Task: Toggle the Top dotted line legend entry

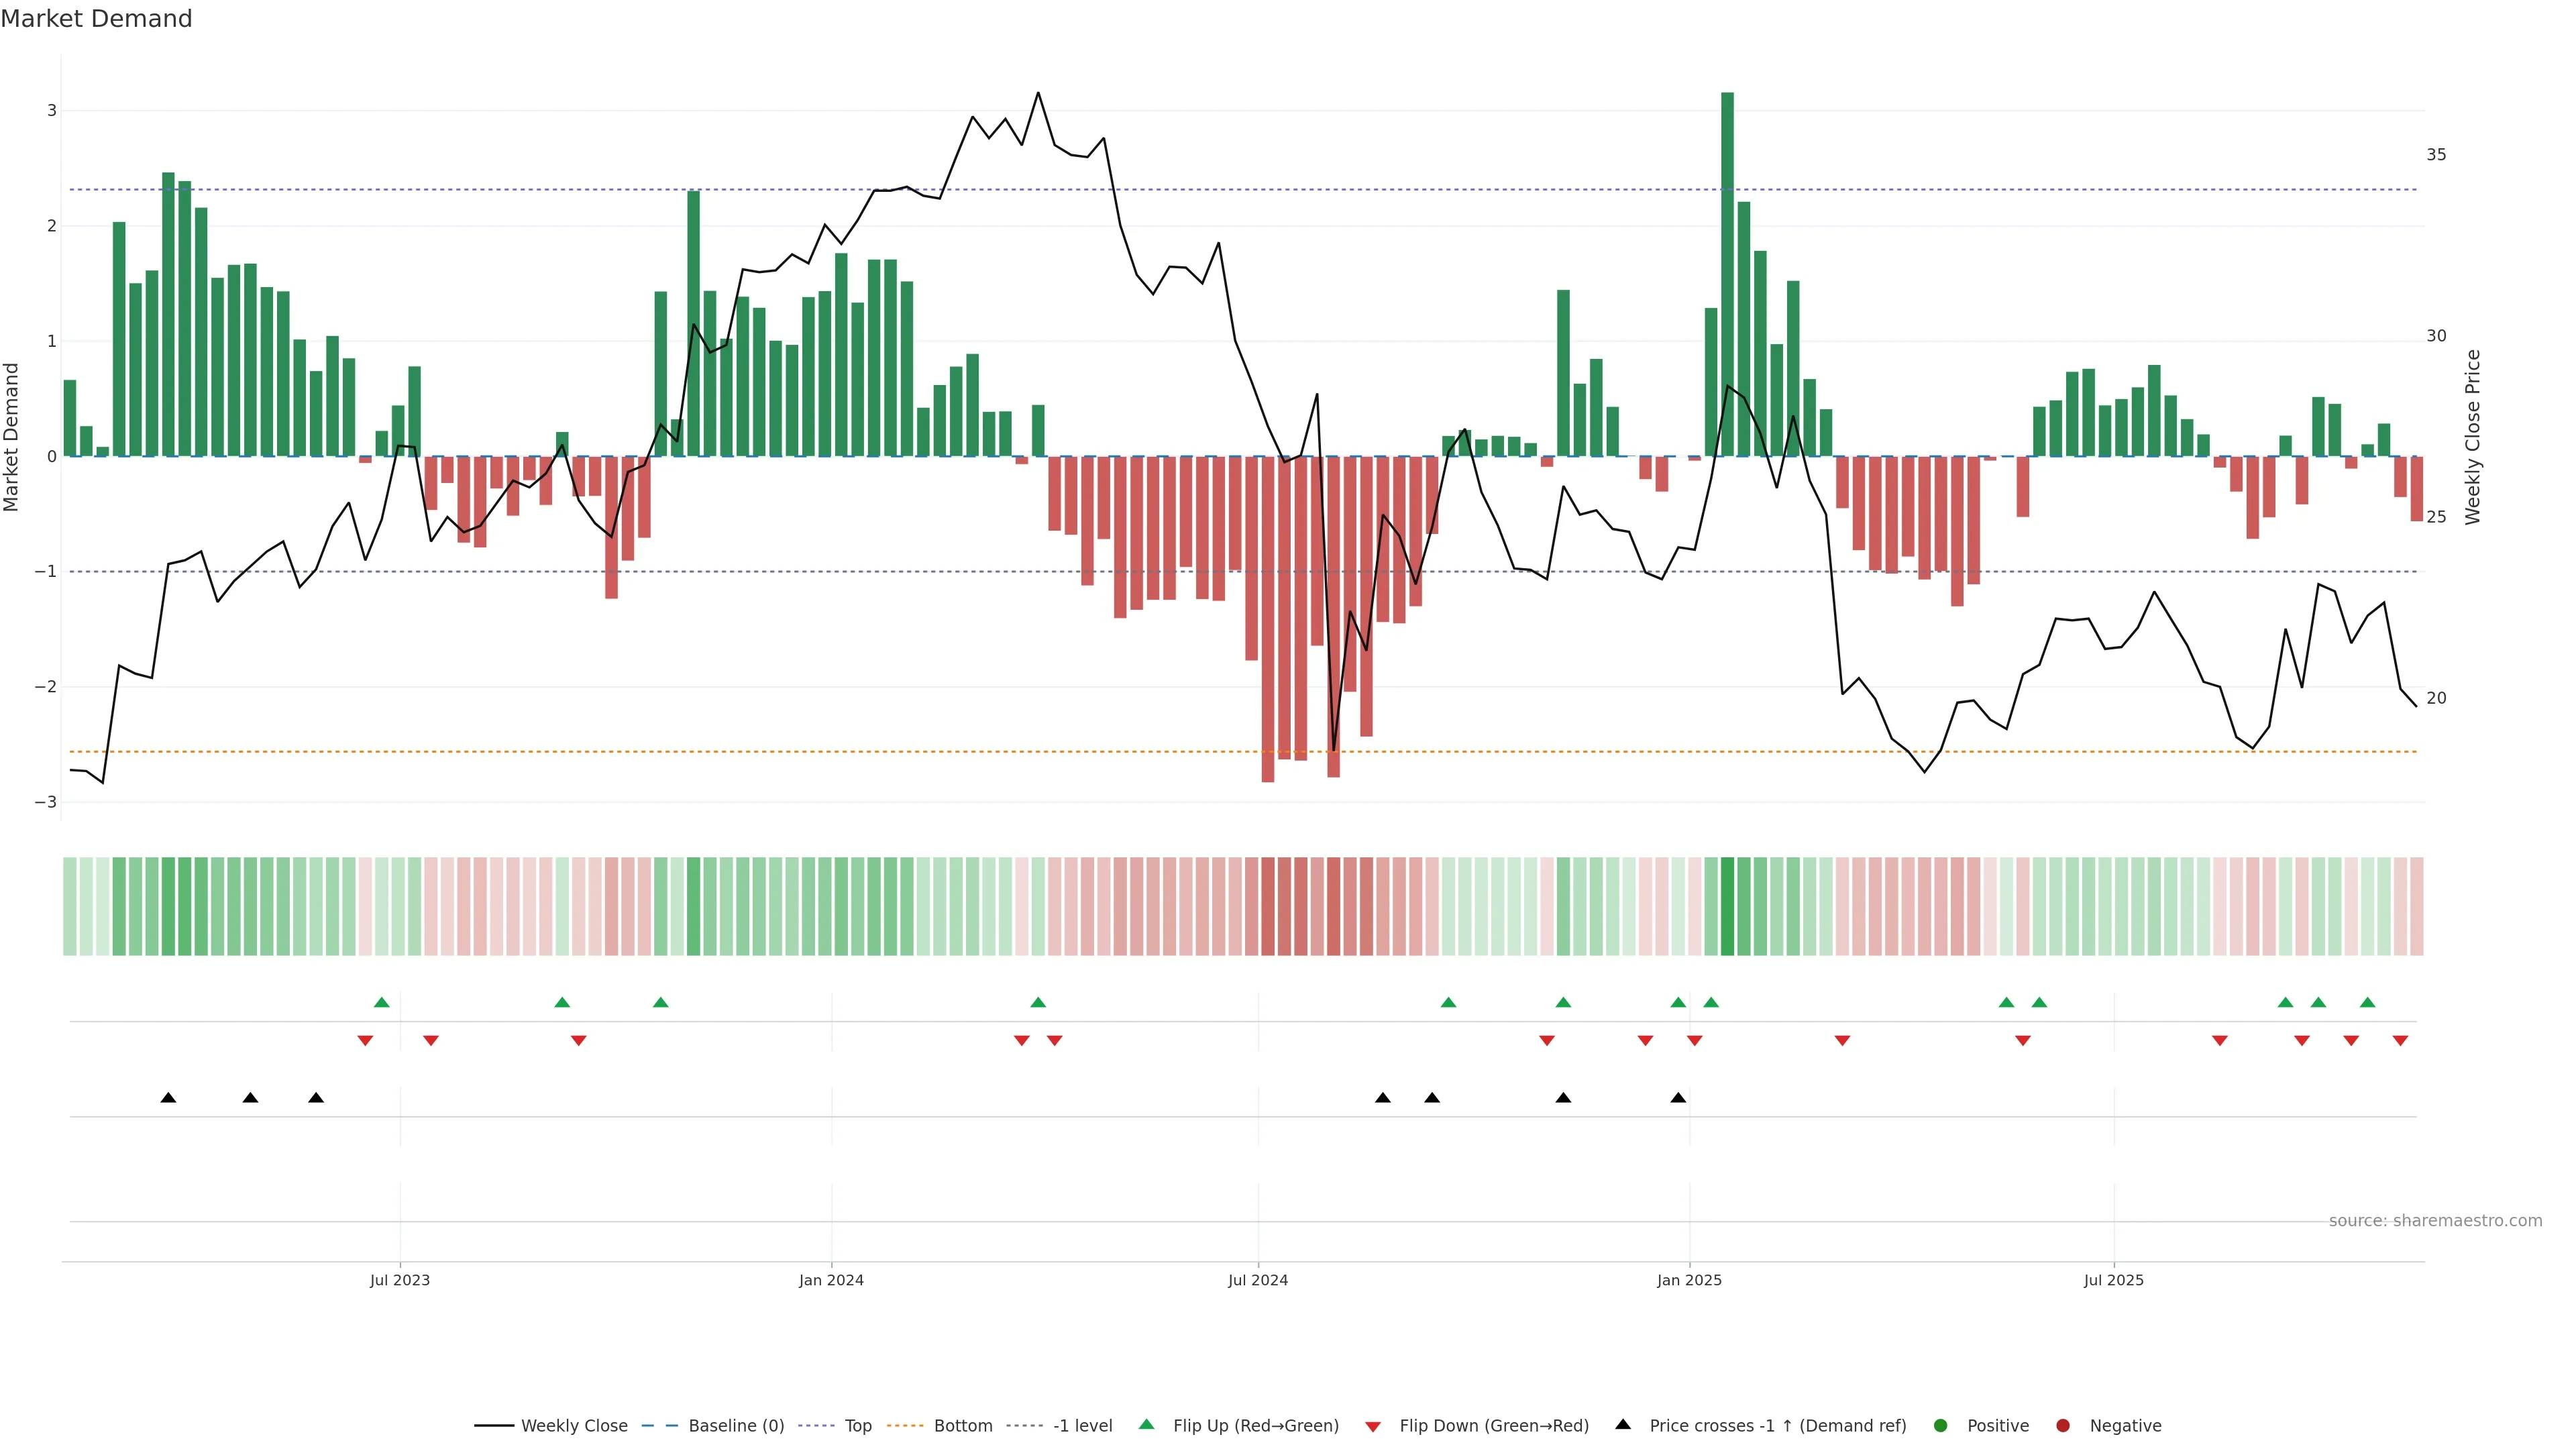Action: coord(857,1425)
